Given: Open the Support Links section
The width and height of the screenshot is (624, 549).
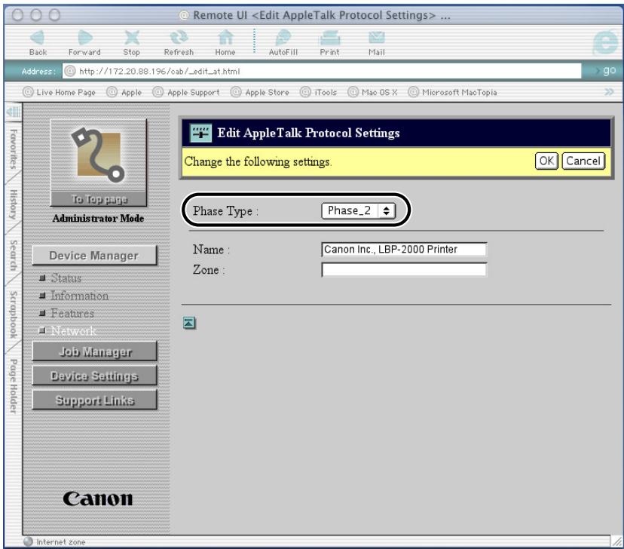Looking at the screenshot, I should pyautogui.click(x=94, y=400).
